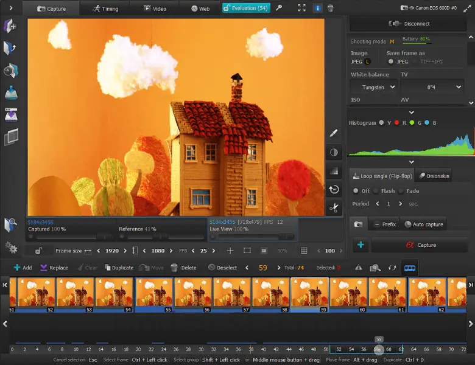
Task: Select the eyedropper tool beside preview
Action: [x=334, y=133]
